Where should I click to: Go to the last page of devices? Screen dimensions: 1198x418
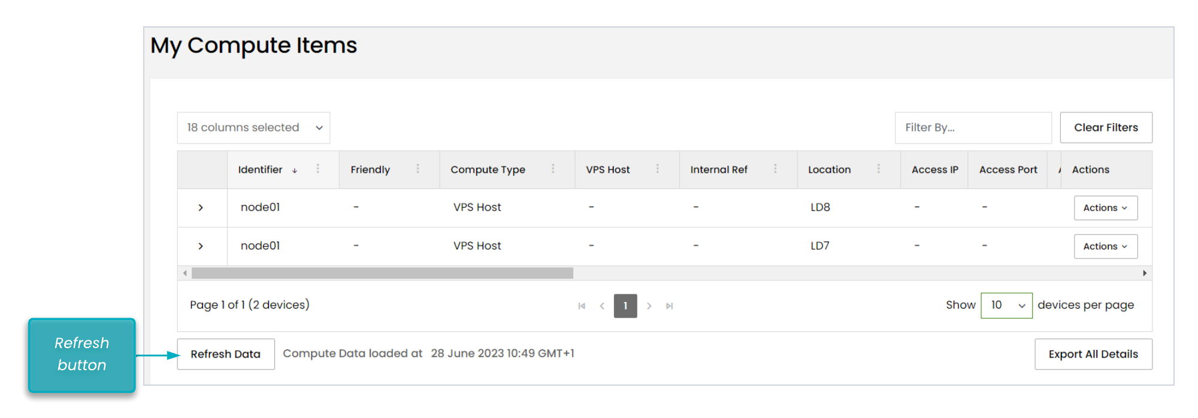point(670,306)
